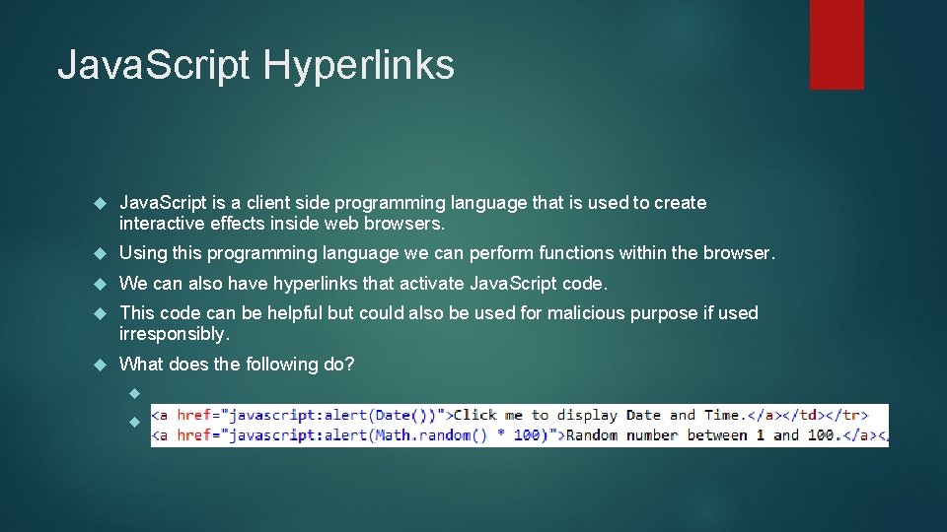Click the bullet 'This code can be helpful'
Image resolution: width=947 pixels, height=532 pixels.
(438, 323)
